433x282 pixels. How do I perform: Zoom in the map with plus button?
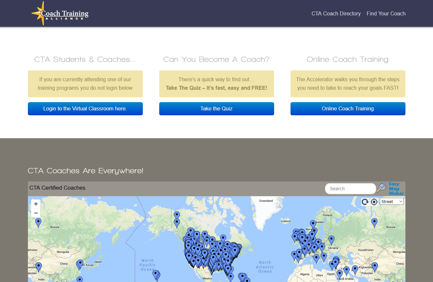36,204
